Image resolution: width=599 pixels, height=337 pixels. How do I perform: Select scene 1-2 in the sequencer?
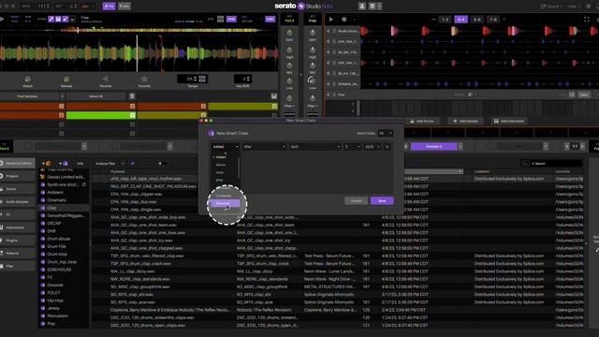[x=445, y=19]
